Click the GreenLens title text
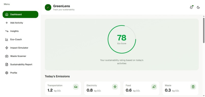 pyautogui.click(x=62, y=6)
